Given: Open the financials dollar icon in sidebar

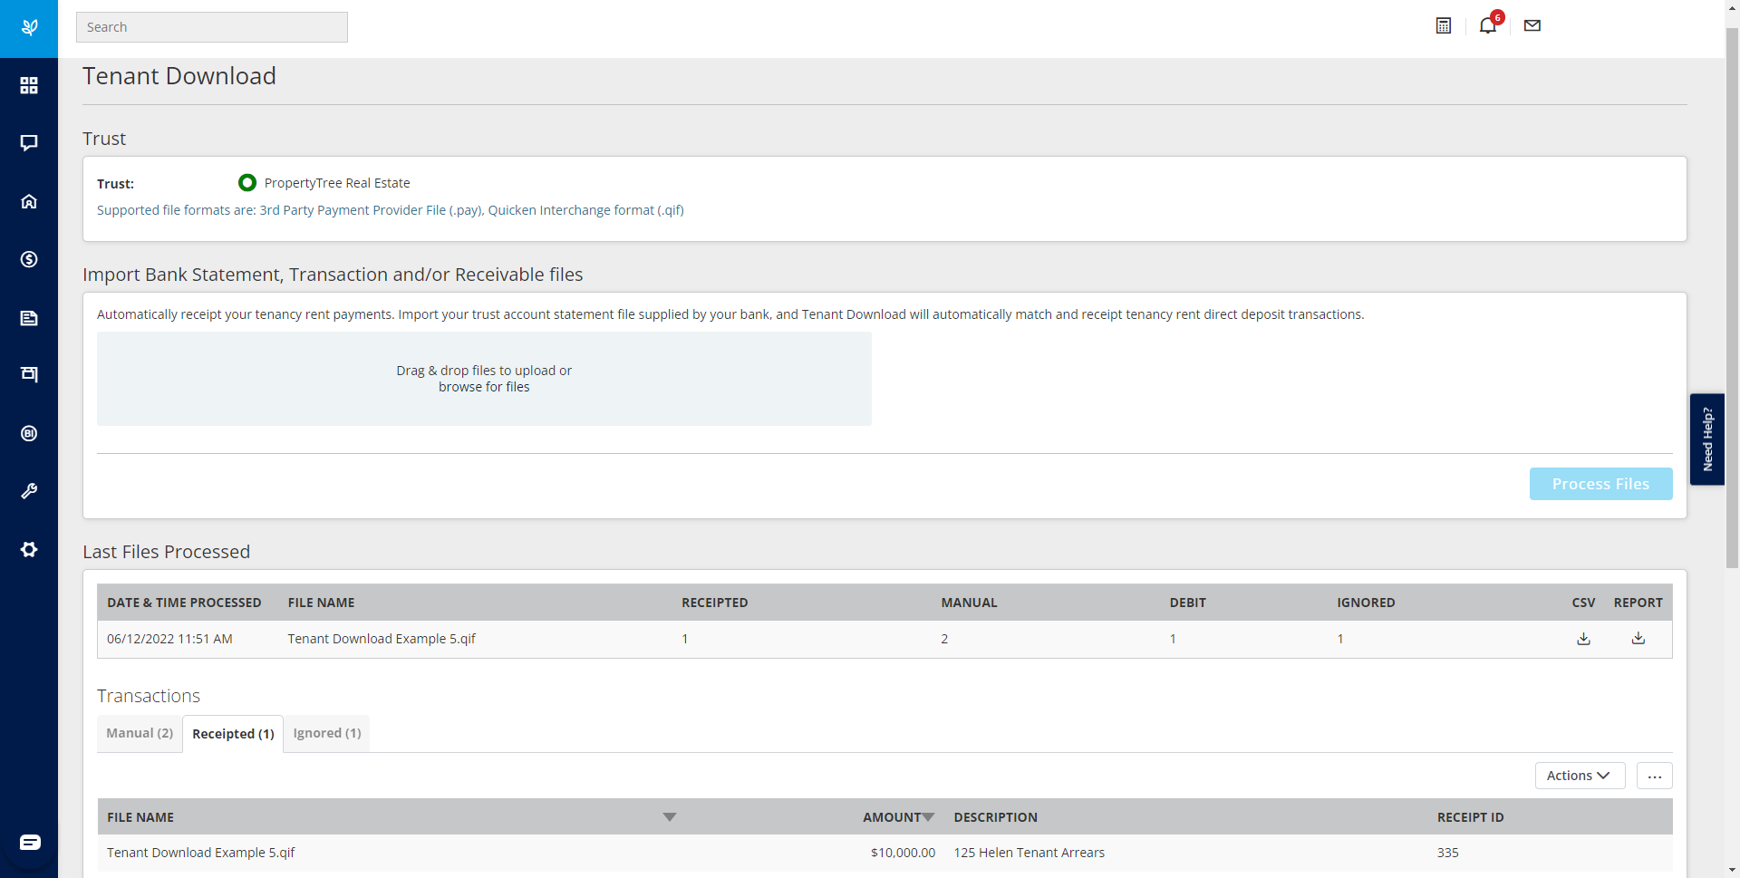Looking at the screenshot, I should click(29, 260).
